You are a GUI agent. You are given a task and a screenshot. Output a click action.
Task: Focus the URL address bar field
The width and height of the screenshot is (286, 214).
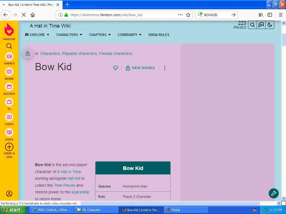pos(124,15)
